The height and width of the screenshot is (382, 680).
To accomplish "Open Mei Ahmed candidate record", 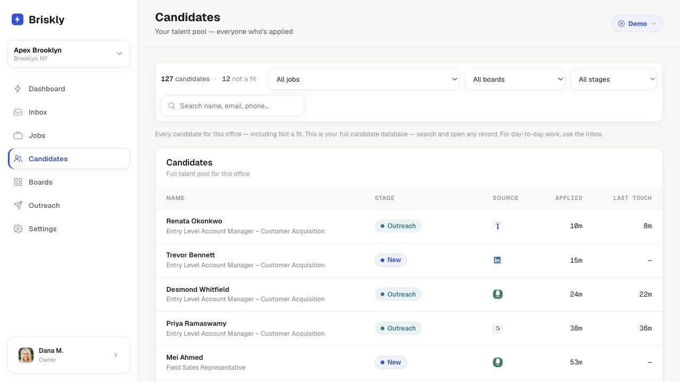I will [409, 362].
